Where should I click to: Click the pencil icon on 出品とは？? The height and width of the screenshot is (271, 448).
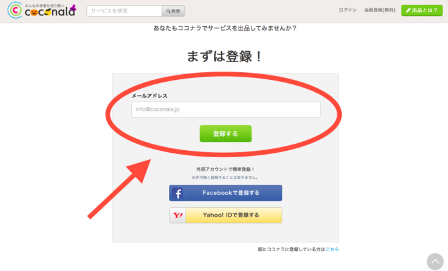(x=408, y=10)
